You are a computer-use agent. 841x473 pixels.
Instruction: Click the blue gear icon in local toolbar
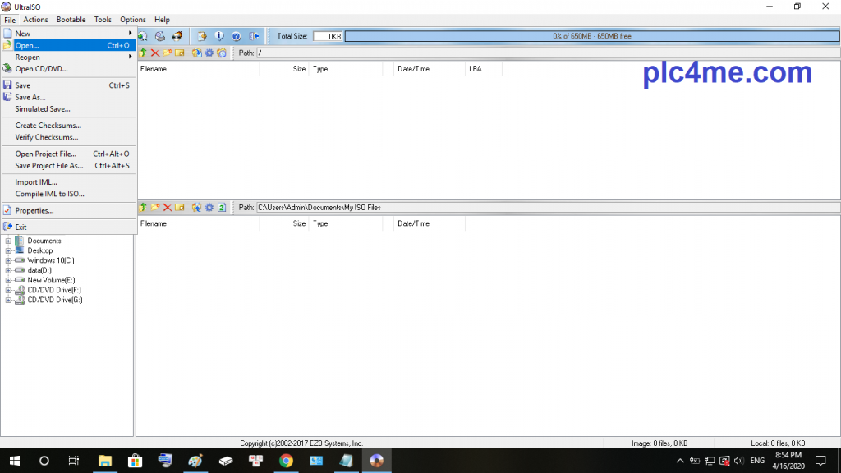pos(209,208)
